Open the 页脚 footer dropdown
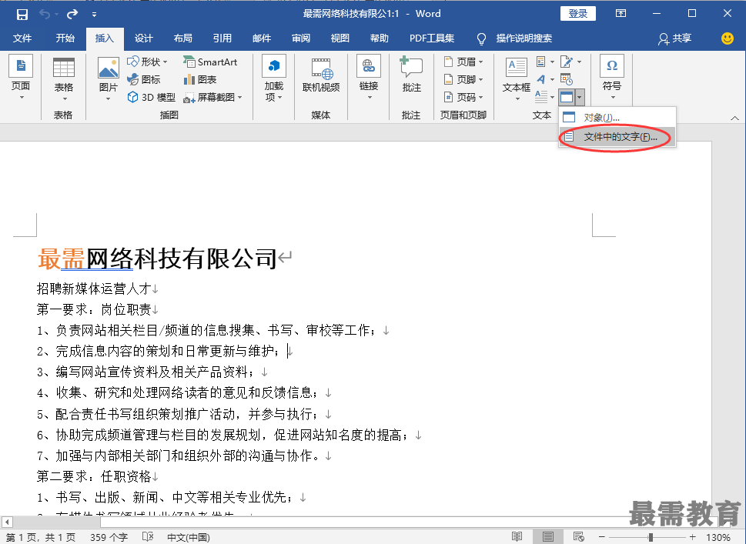Image resolution: width=746 pixels, height=544 pixels. point(463,79)
